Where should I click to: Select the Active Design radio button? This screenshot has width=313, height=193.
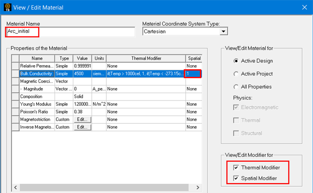click(236, 61)
